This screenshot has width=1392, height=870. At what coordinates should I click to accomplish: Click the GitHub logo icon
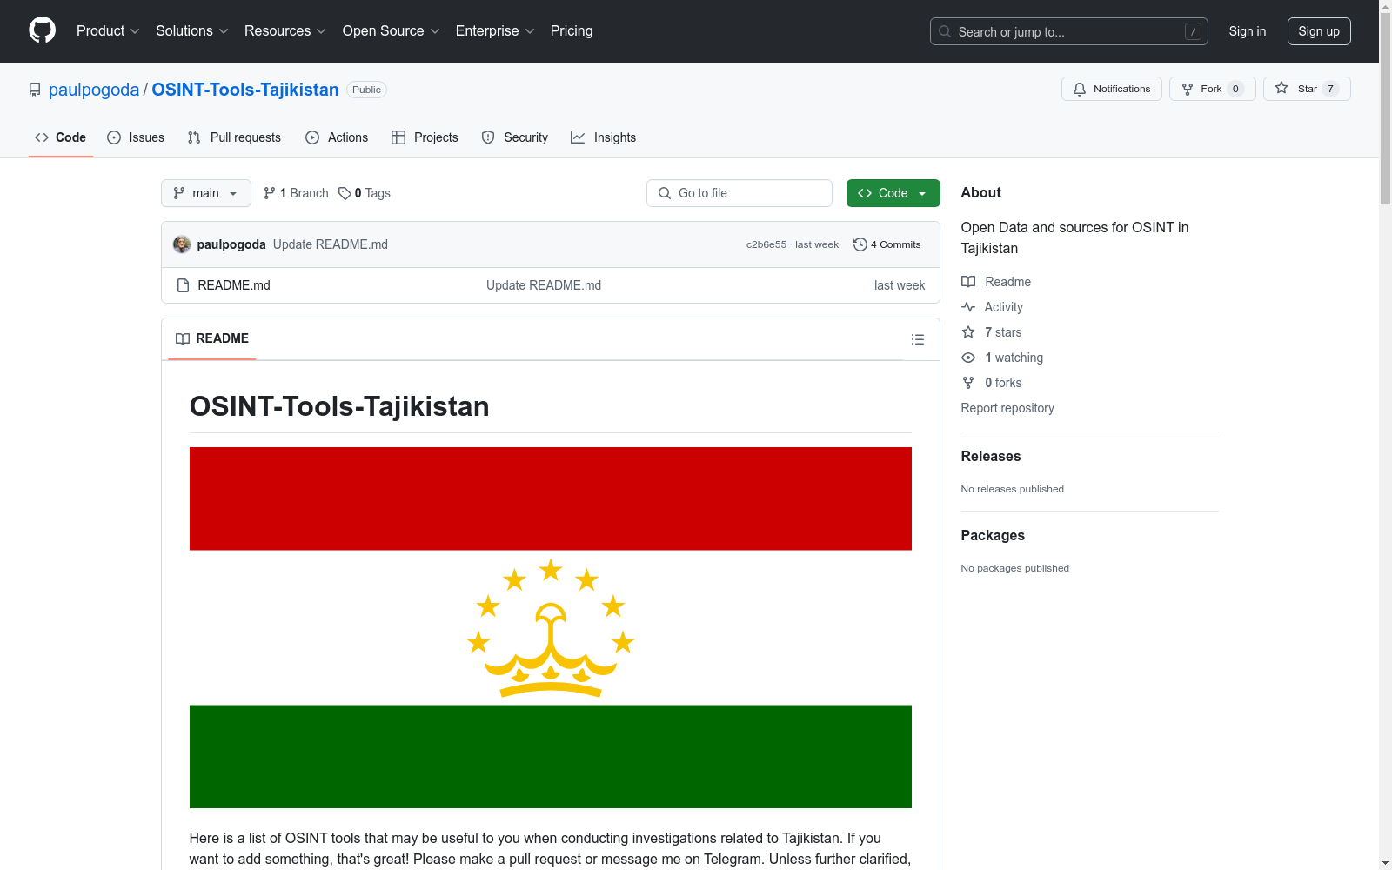(x=42, y=30)
